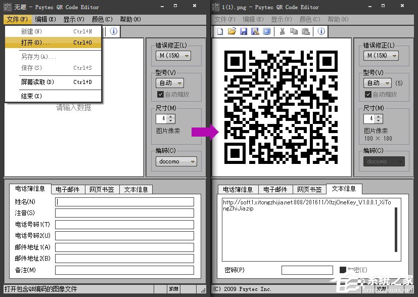Switch to the 电子邮件 tab
The width and height of the screenshot is (418, 297).
click(x=68, y=189)
